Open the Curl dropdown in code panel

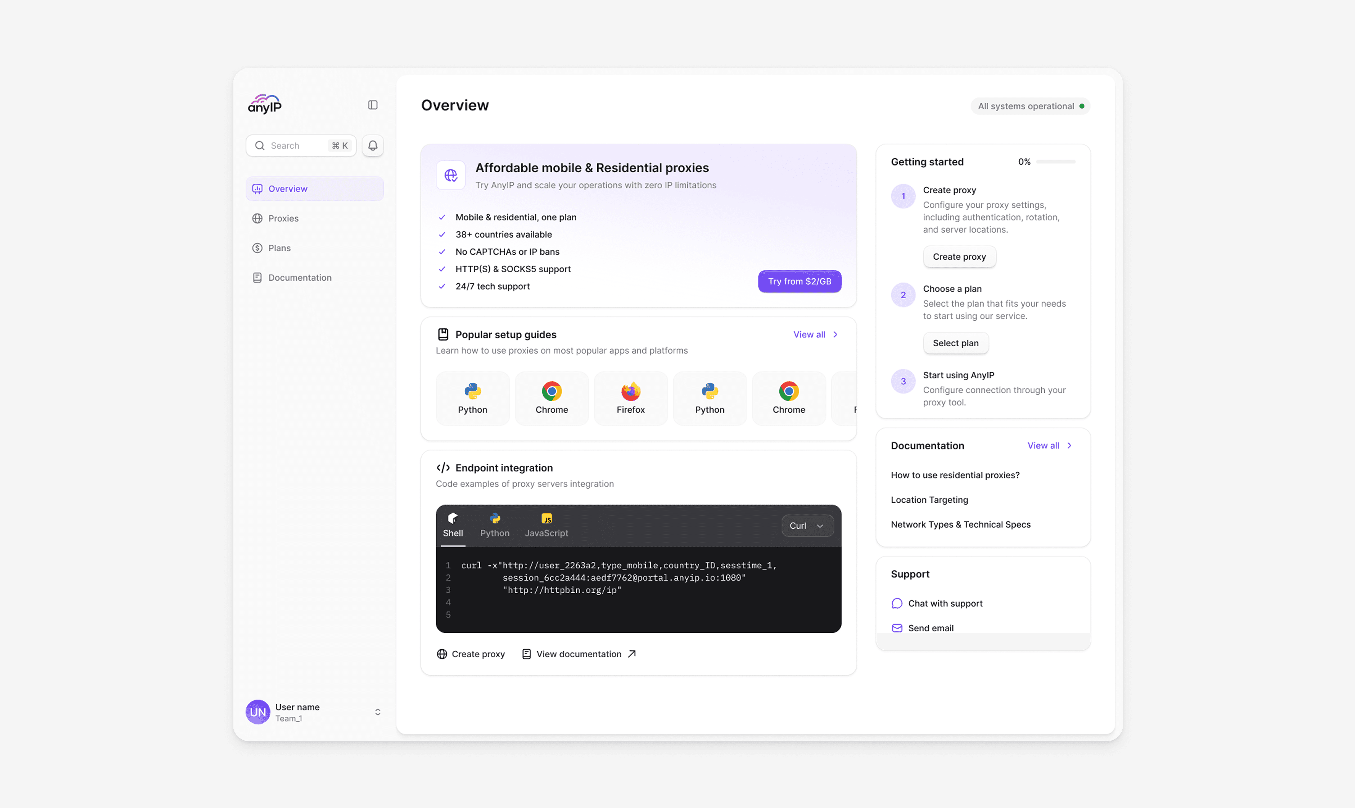pos(807,525)
